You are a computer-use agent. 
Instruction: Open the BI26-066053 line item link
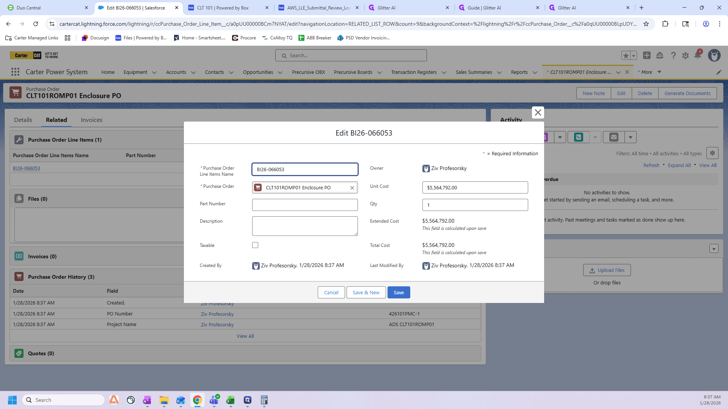(x=27, y=168)
